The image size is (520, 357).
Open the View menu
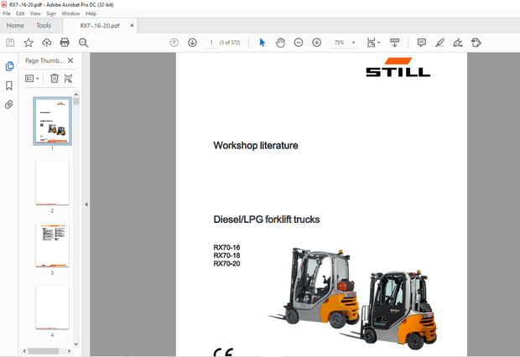tap(35, 13)
